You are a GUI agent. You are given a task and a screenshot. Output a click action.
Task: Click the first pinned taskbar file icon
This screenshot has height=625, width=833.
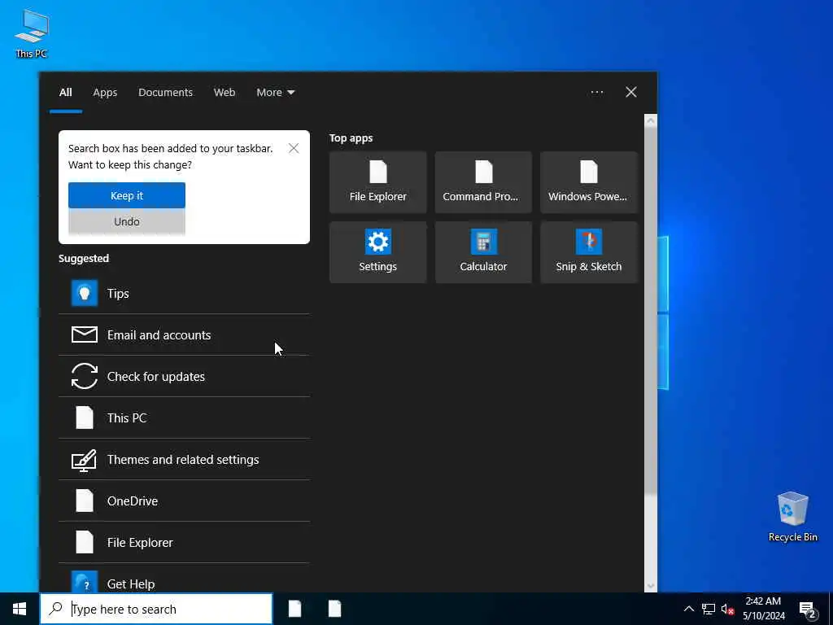[294, 609]
